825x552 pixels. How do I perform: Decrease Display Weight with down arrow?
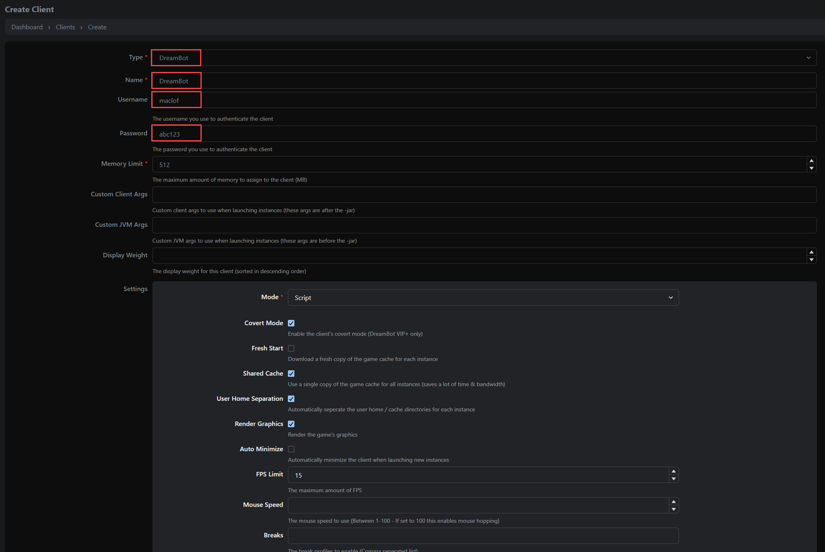click(812, 260)
